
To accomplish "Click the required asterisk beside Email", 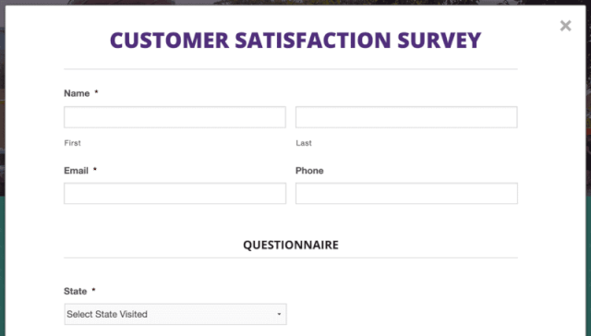I will pyautogui.click(x=95, y=170).
